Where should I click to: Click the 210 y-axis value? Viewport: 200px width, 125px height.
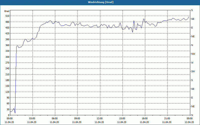coord(7,74)
